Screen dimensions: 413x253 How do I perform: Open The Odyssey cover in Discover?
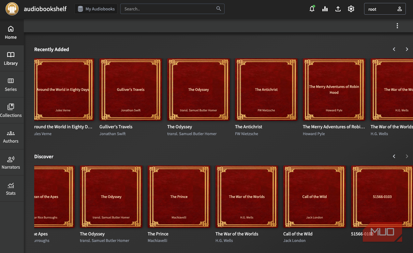111,197
